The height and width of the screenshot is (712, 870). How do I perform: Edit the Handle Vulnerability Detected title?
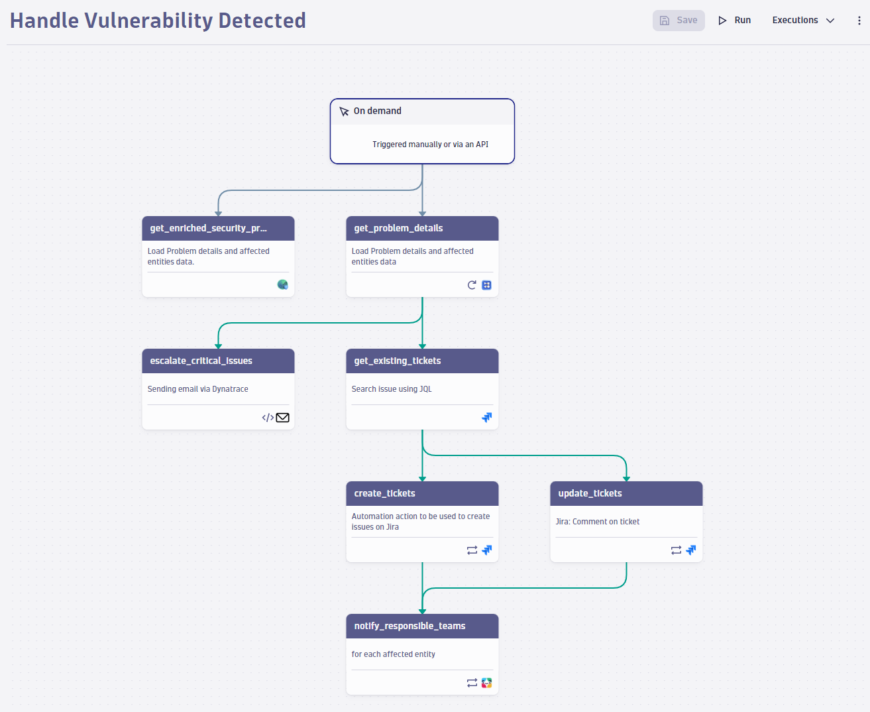tap(158, 21)
